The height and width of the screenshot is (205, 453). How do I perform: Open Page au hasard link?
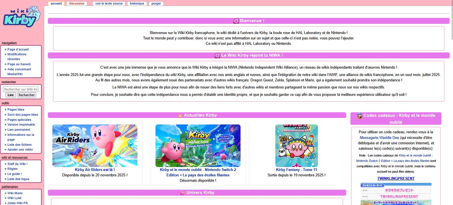click(x=19, y=64)
